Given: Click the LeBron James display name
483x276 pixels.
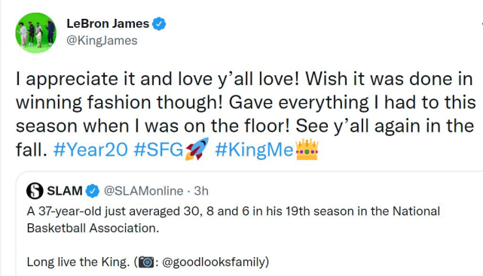Looking at the screenshot, I should click(x=108, y=23).
